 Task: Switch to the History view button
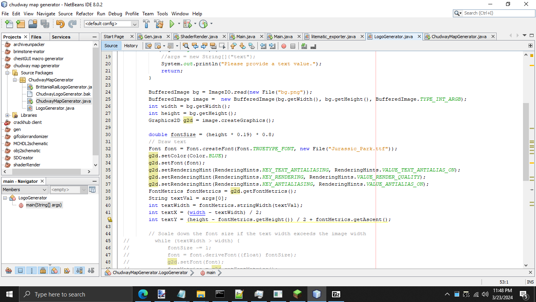click(x=131, y=46)
